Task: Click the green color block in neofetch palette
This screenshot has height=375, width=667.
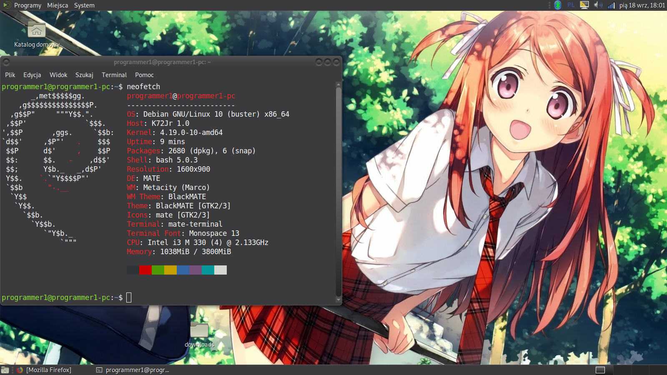Action: coord(158,270)
